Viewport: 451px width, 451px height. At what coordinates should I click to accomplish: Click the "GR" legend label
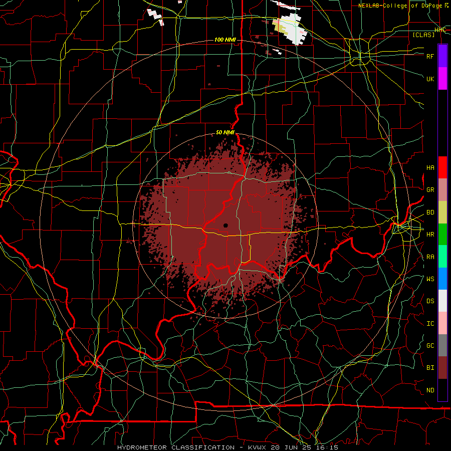click(x=430, y=190)
